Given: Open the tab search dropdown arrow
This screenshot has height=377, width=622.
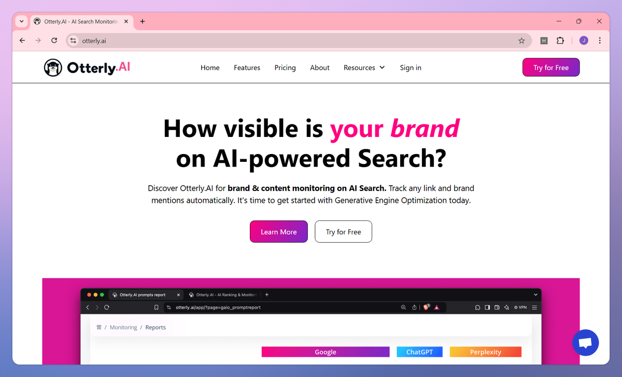Looking at the screenshot, I should click(21, 21).
